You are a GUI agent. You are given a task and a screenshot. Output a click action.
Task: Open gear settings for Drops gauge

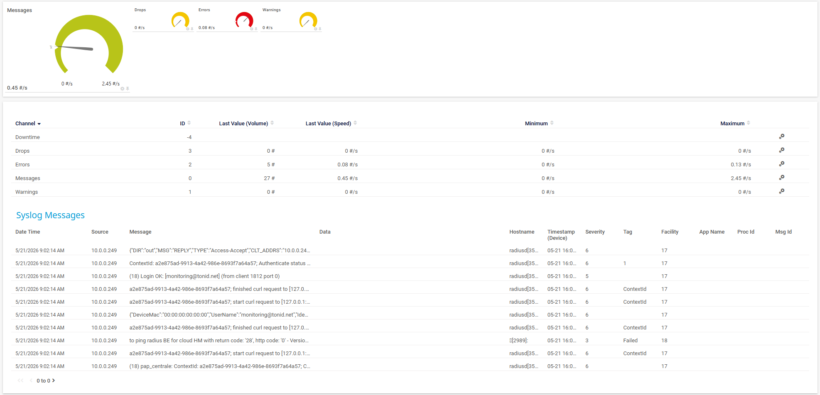pyautogui.click(x=188, y=29)
